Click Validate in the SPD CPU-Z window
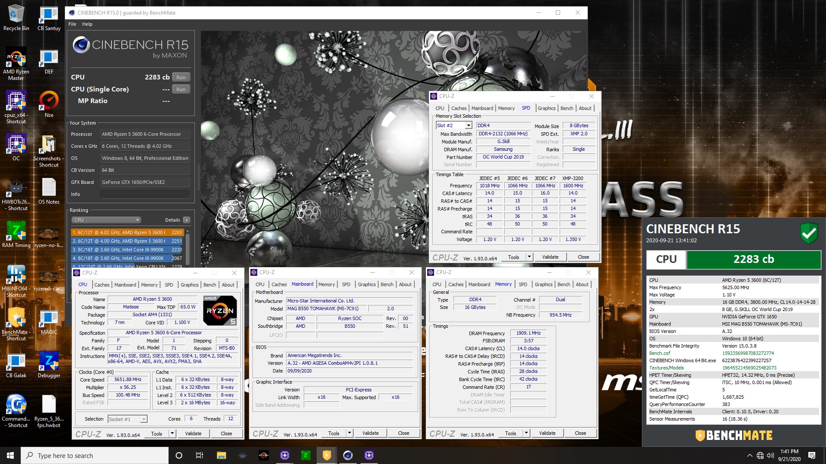The image size is (826, 464). 550,257
